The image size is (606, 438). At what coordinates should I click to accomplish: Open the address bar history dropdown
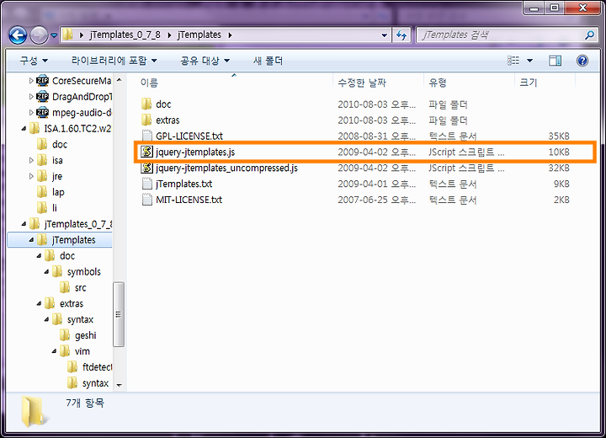click(x=384, y=35)
